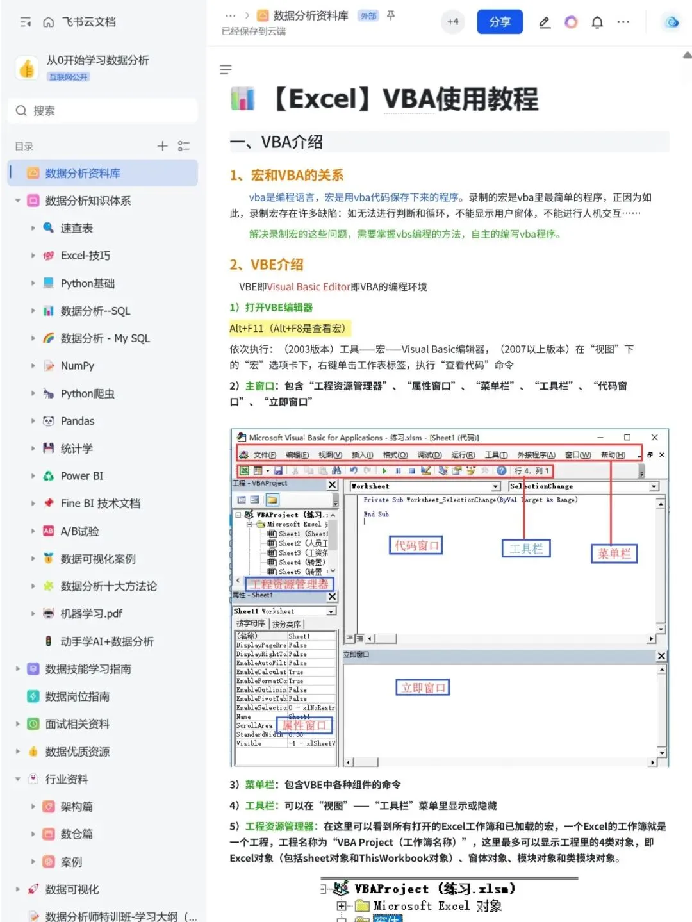Viewport: 692px width, 922px height.
Task: Open the colorful ring icon in header
Action: click(x=571, y=22)
